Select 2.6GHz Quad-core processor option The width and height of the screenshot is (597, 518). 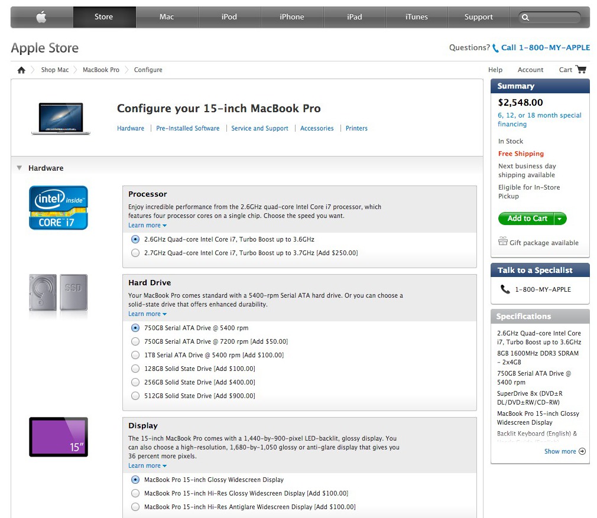(135, 239)
